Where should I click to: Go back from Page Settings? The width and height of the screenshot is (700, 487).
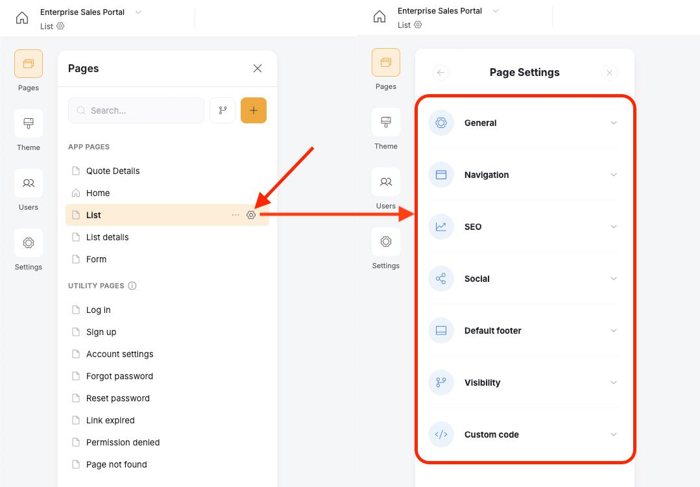441,72
